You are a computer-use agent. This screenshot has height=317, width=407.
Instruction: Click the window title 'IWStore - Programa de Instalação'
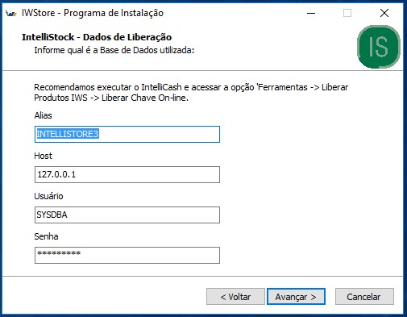click(x=93, y=13)
